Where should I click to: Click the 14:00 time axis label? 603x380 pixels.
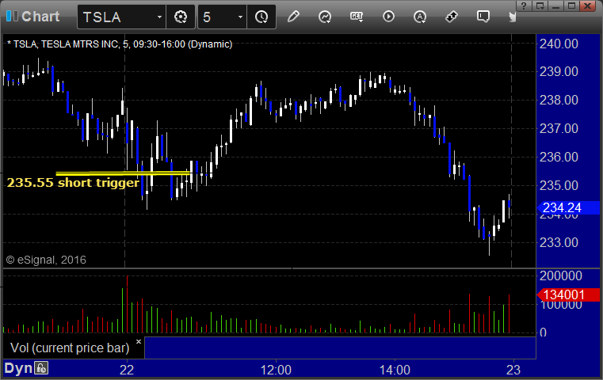(x=395, y=370)
